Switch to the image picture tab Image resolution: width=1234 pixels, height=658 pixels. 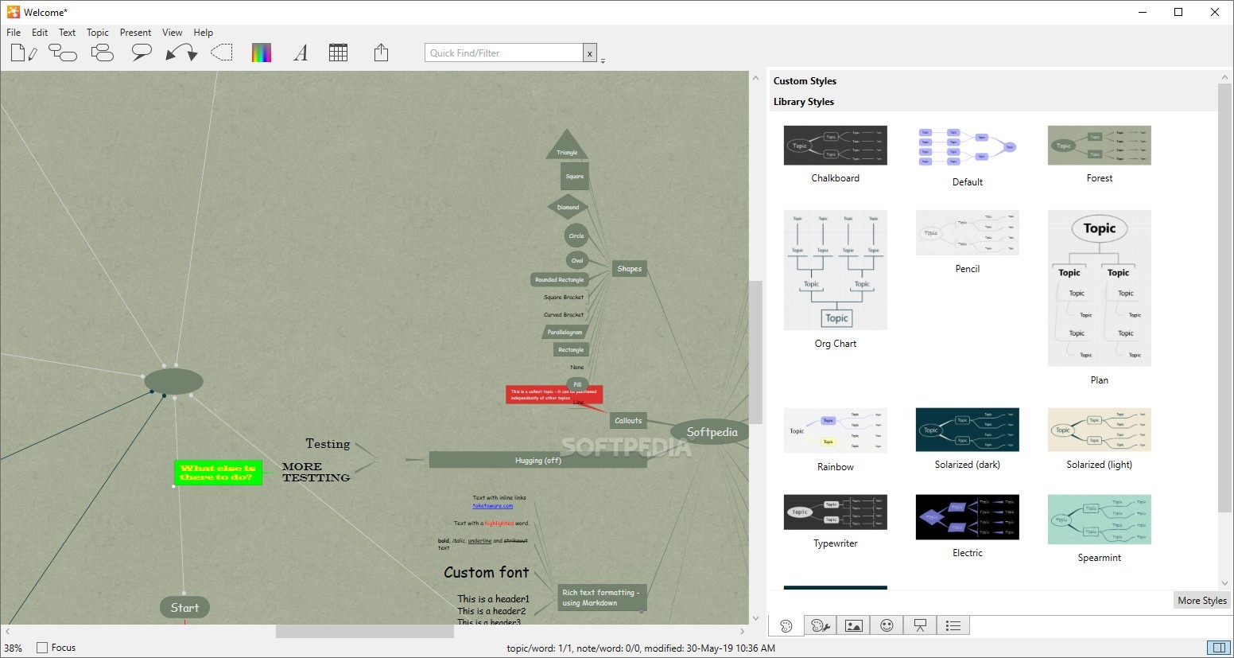(853, 626)
